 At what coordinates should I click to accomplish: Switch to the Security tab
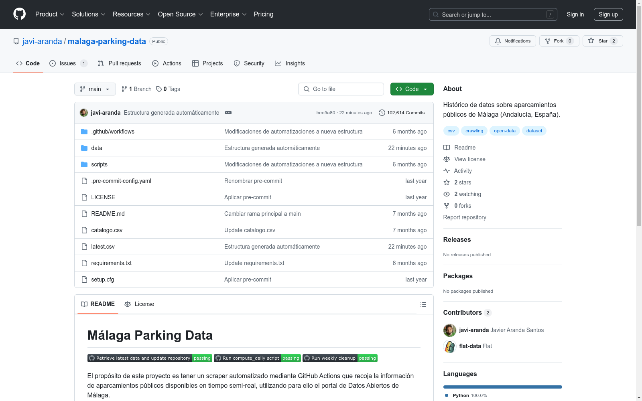coord(249,63)
